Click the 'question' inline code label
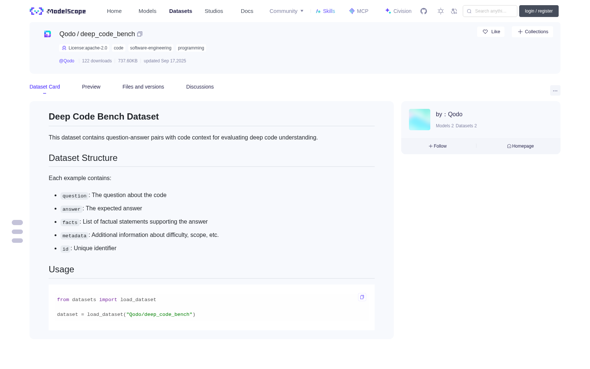This screenshot has height=369, width=590. tap(74, 196)
